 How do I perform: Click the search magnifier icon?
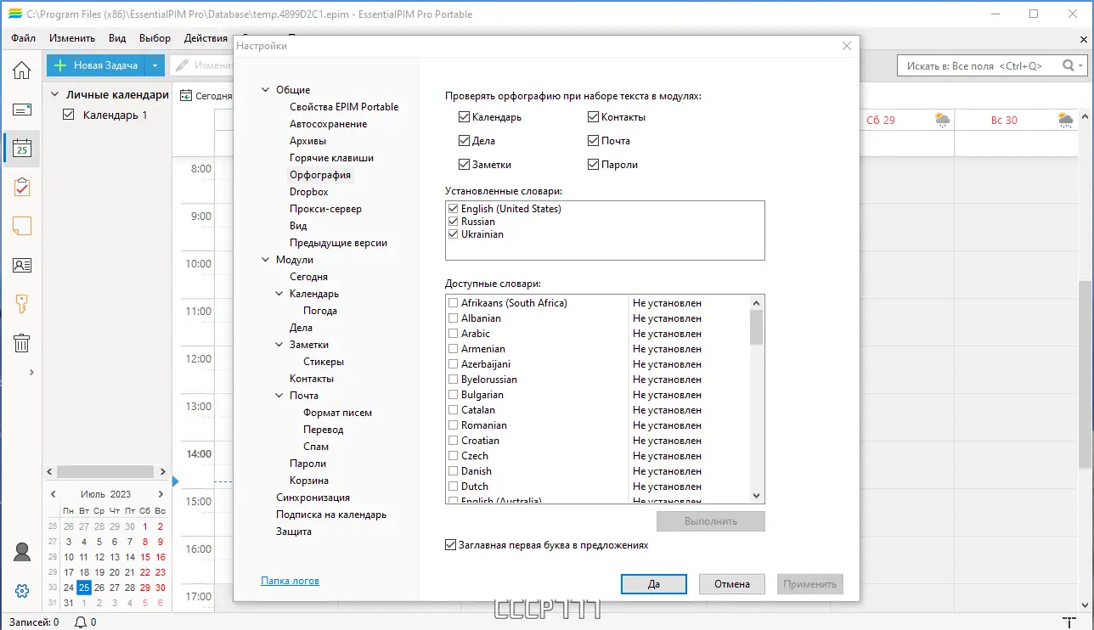(1068, 65)
